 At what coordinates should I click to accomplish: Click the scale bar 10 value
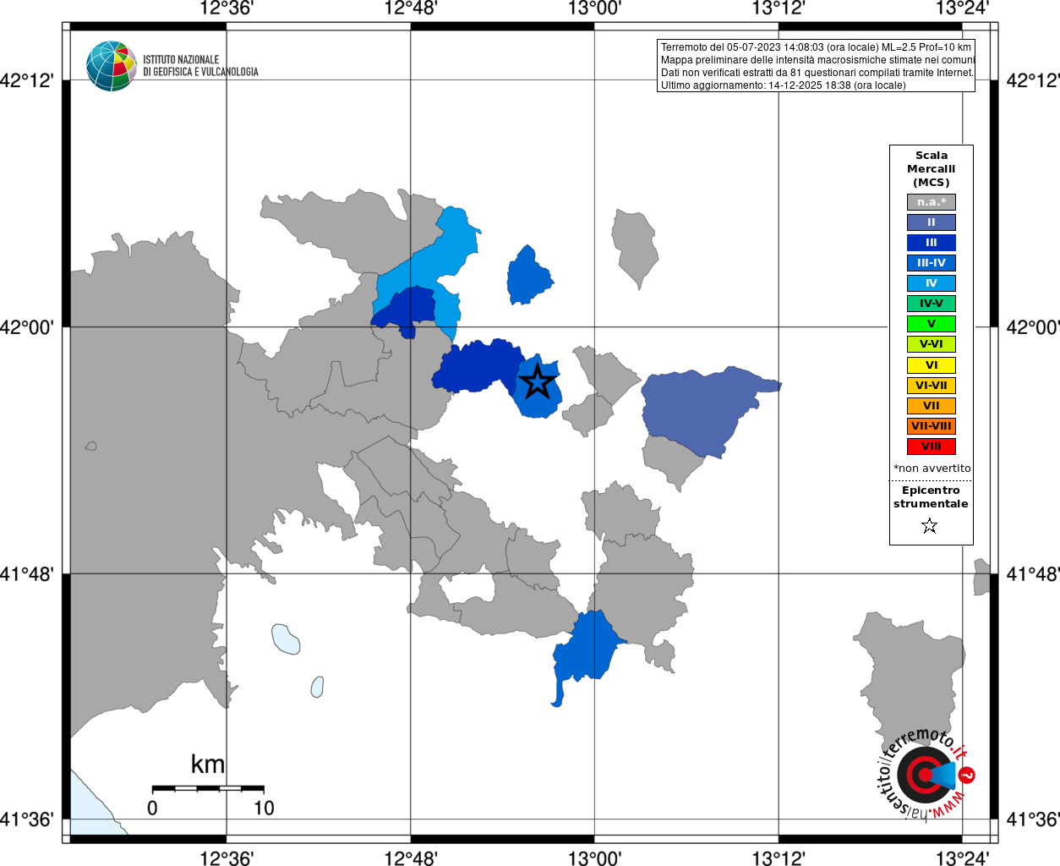(264, 808)
